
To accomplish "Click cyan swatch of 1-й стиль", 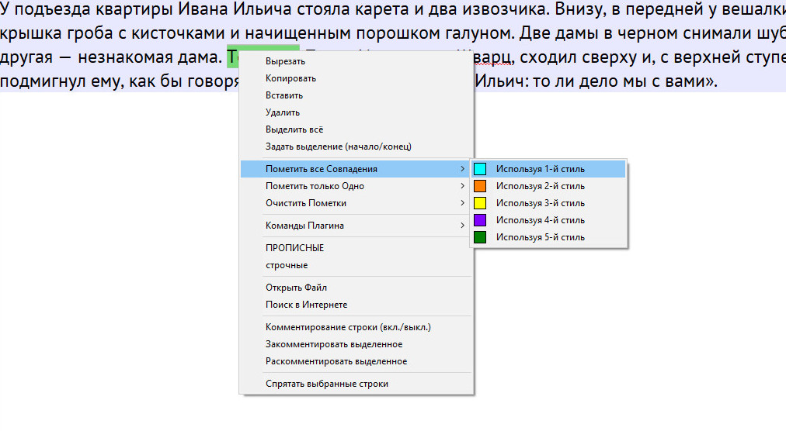I will 480,169.
